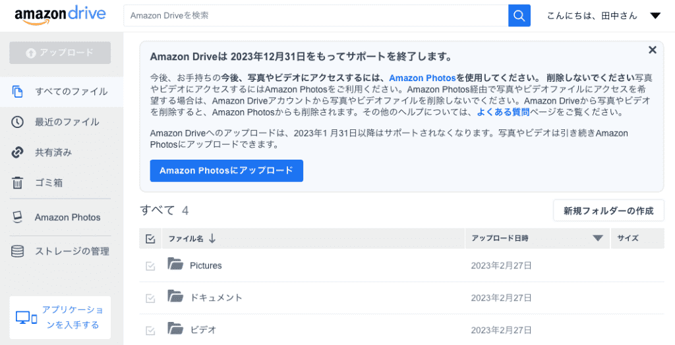
Task: Click the storage database stack icon
Action: pos(17,251)
